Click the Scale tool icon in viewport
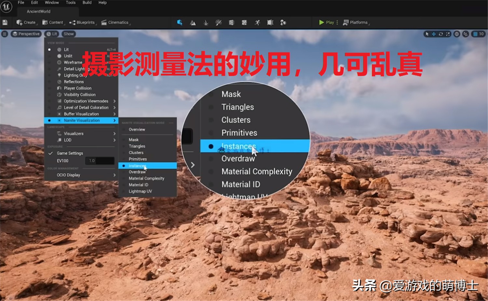Screen dimensions: 488x301 tap(448, 34)
